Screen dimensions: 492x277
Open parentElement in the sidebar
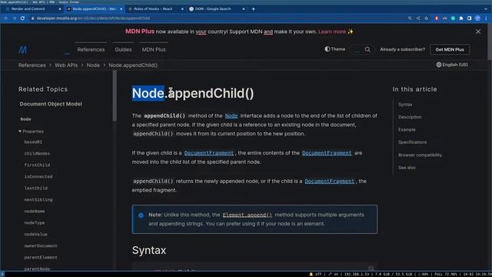41,257
